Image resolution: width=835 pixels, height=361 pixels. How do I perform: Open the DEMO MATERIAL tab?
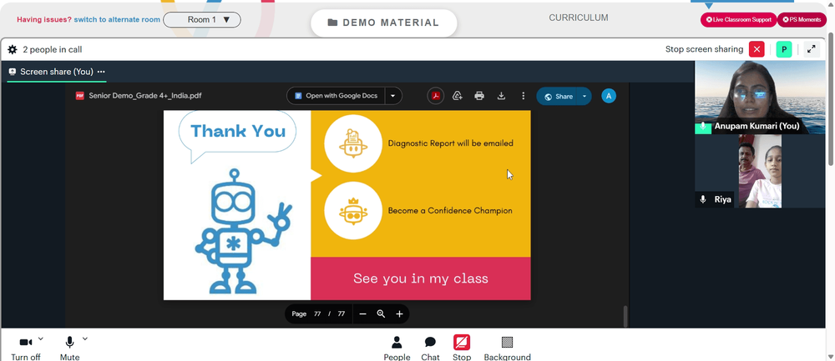(383, 23)
